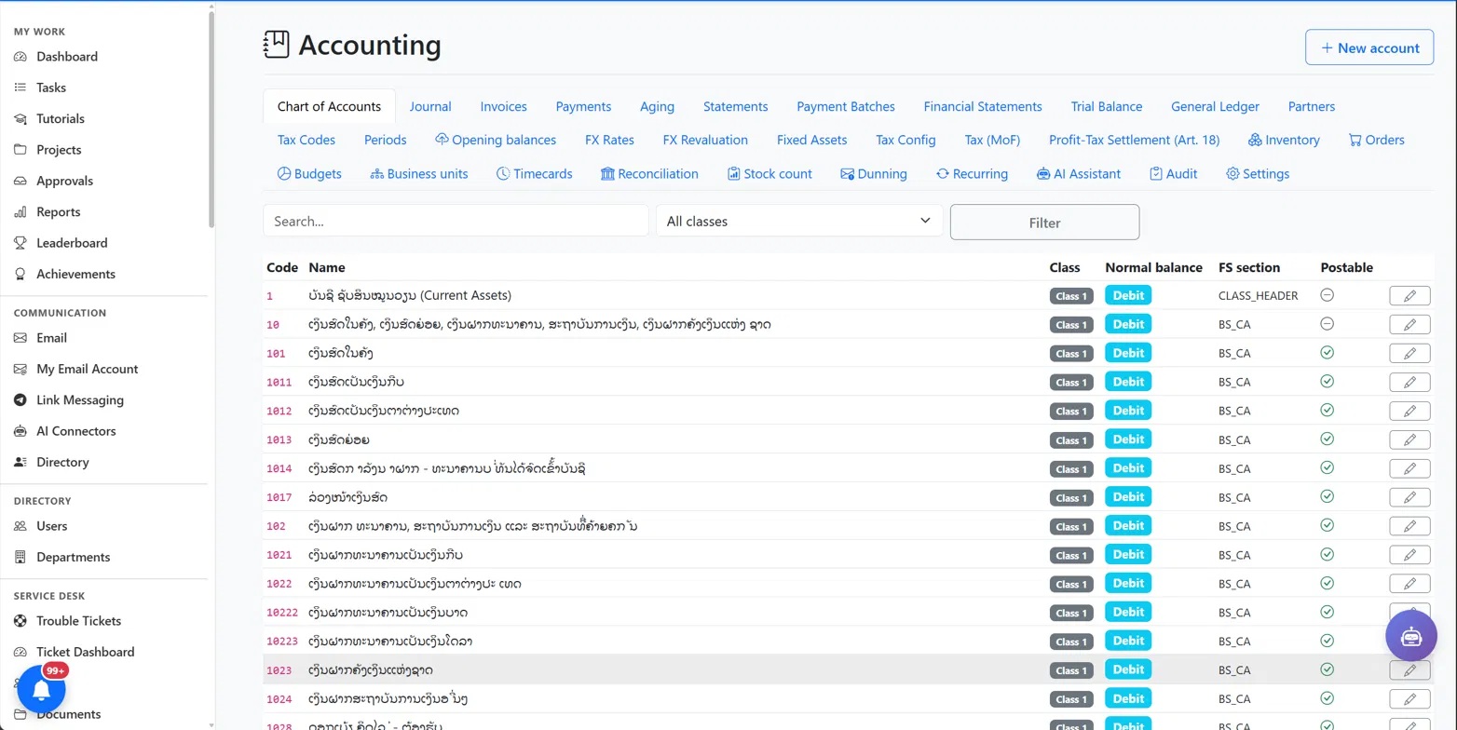1457x730 pixels.
Task: Edit account 1 Current Assets pencil icon
Action: 1409,296
